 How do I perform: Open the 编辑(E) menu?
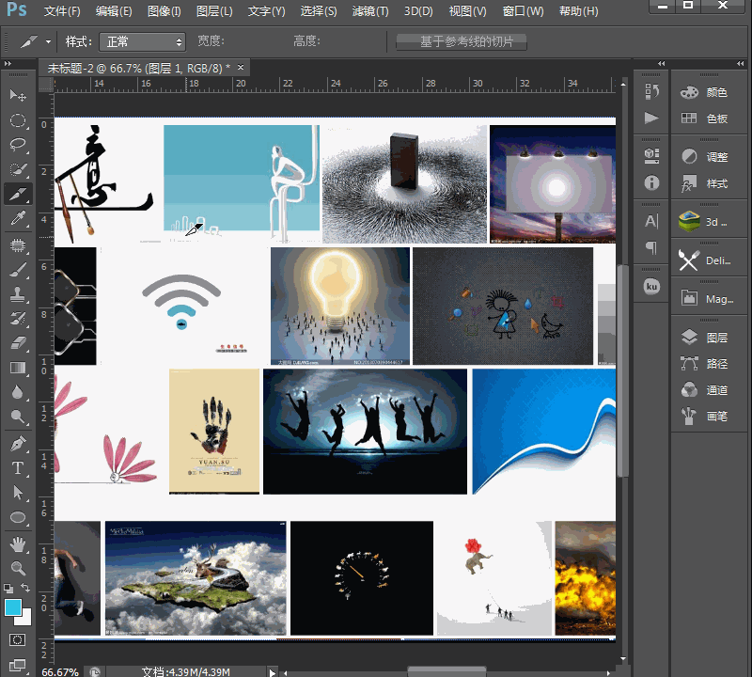(x=114, y=11)
